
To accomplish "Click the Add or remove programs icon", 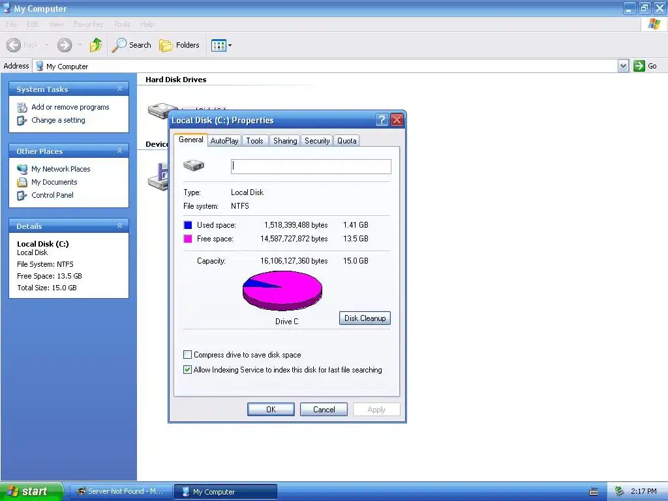I will [x=22, y=108].
